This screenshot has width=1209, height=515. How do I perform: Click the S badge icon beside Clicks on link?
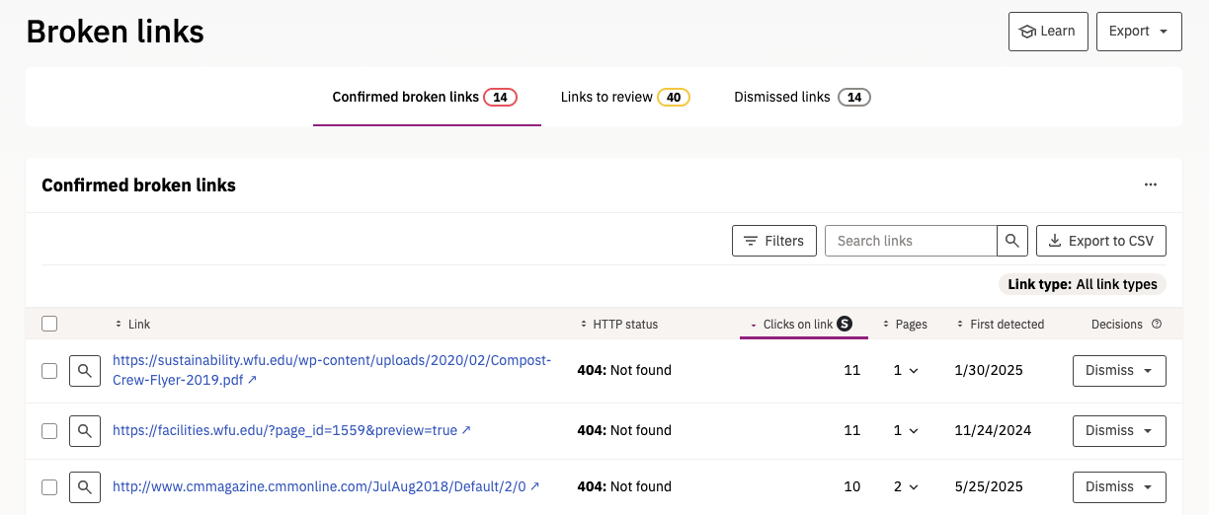[845, 324]
